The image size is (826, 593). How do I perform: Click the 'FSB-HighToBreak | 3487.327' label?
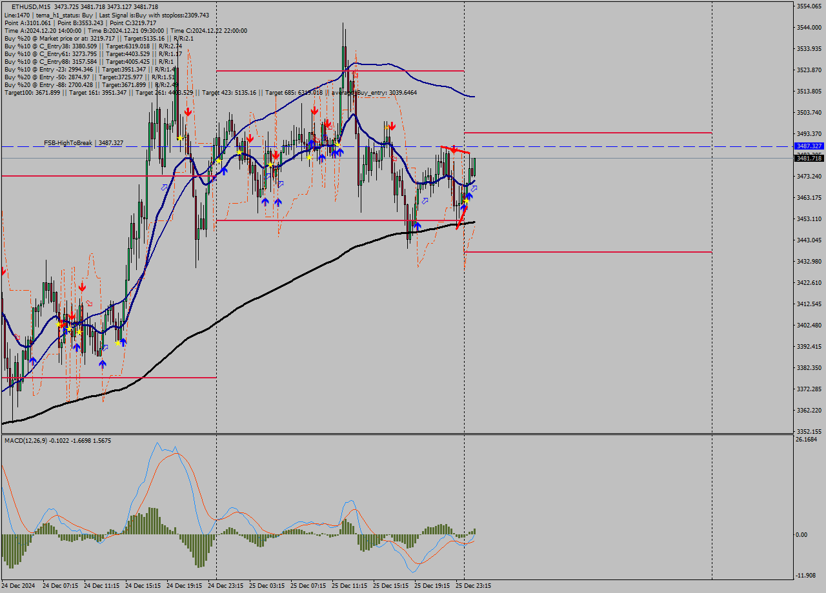[x=83, y=142]
